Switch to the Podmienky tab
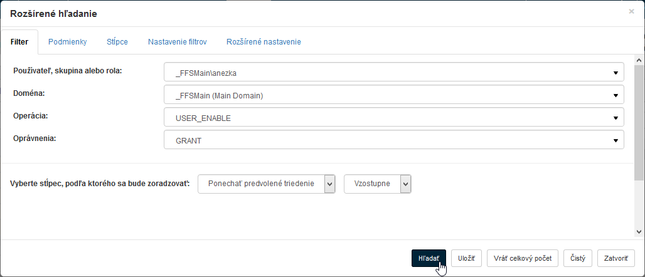 pos(67,42)
